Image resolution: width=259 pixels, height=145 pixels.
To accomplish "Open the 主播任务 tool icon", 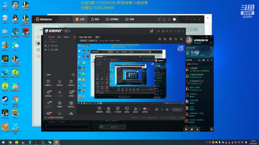I will coord(71,83).
